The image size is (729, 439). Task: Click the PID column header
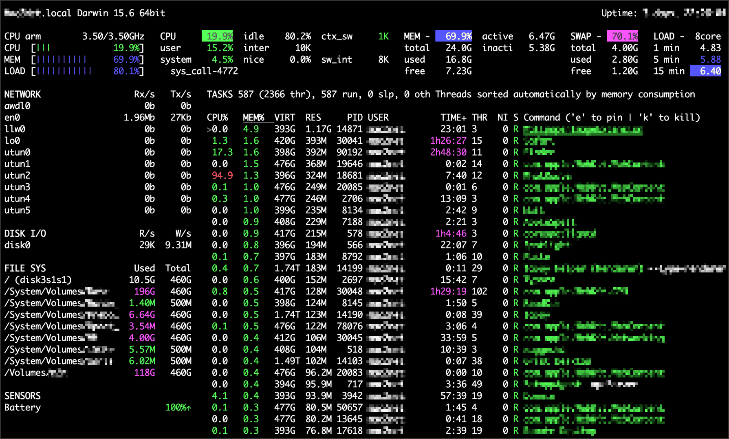click(354, 118)
